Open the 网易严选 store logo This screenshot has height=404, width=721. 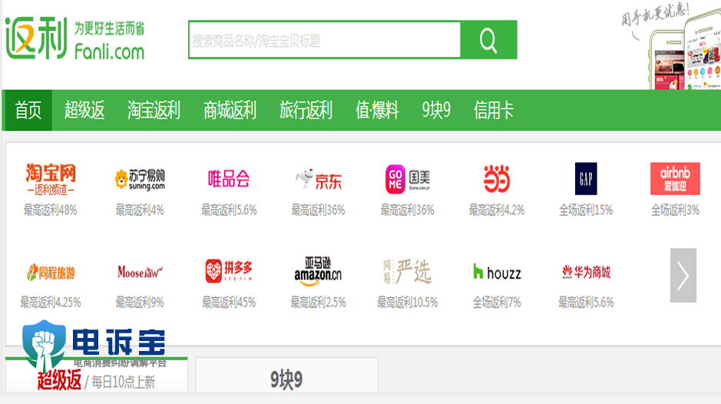coord(408,271)
